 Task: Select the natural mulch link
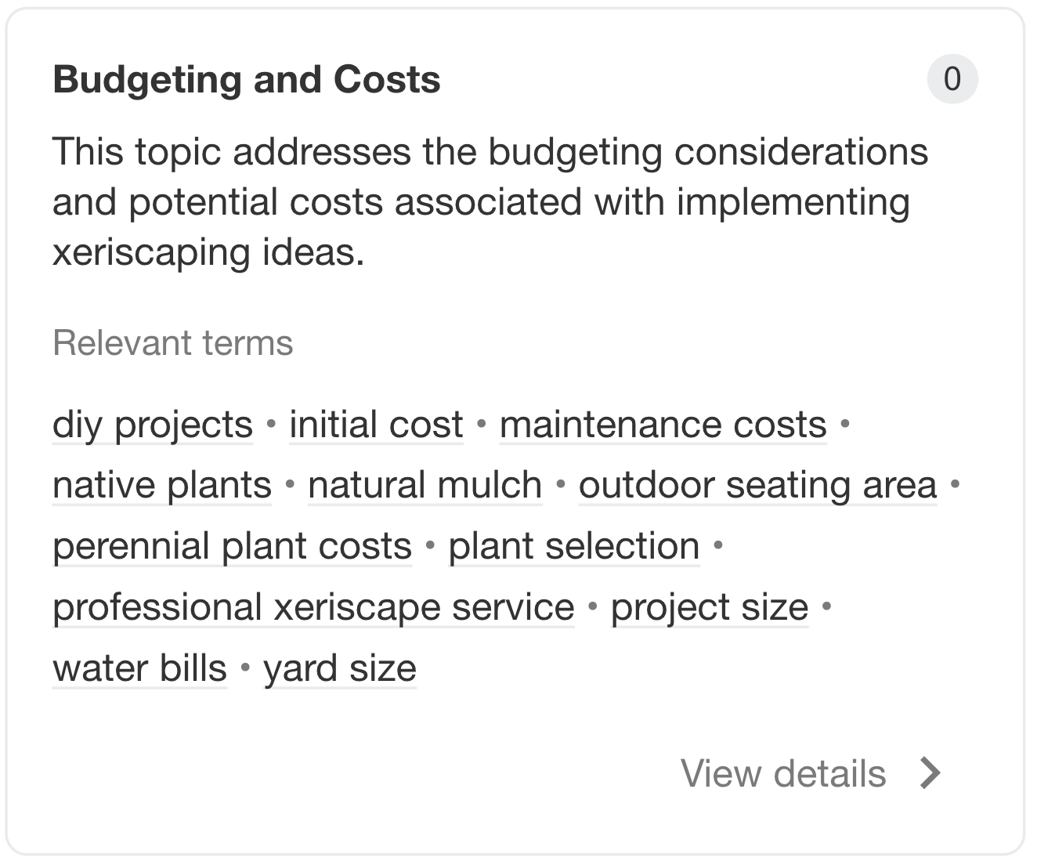click(424, 485)
